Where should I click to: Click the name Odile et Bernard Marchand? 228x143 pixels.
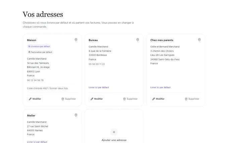point(165,46)
